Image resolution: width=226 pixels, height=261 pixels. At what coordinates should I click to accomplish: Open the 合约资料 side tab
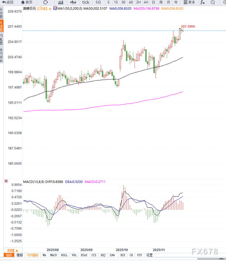click(x=1, y=55)
